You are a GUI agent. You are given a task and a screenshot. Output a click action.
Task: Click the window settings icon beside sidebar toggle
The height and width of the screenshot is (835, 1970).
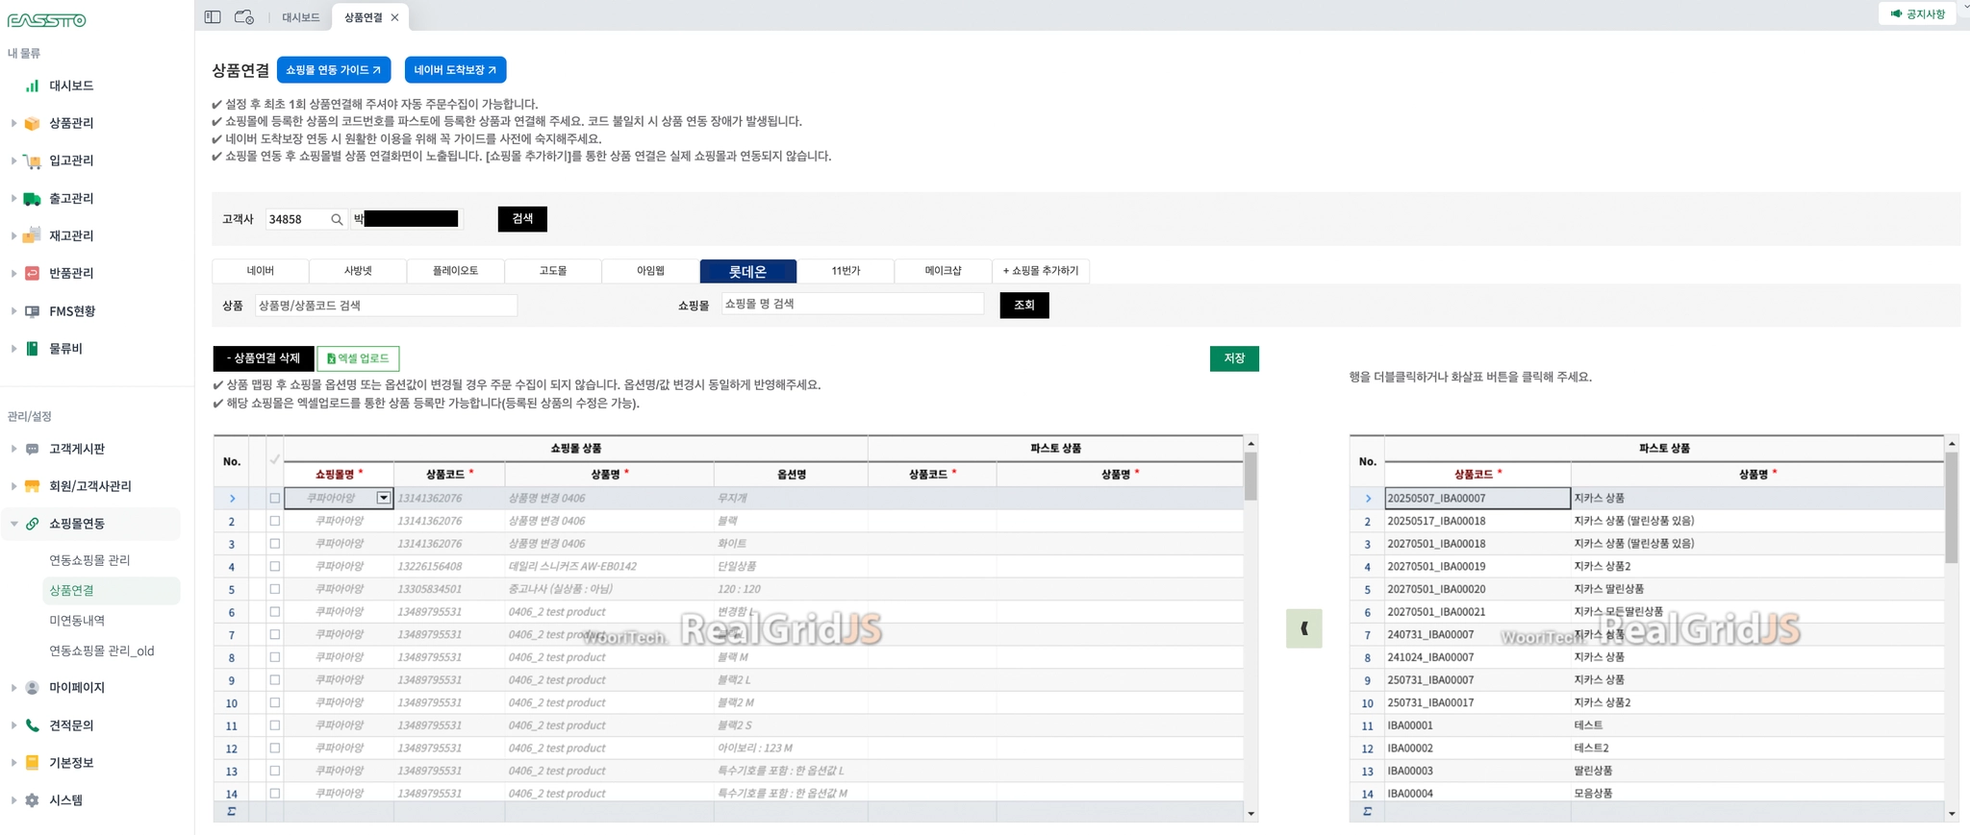244,17
